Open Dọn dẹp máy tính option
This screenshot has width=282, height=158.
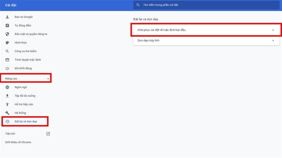[206, 41]
